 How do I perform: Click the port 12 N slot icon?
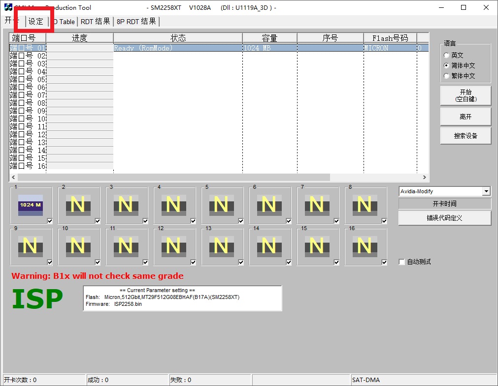click(x=173, y=246)
